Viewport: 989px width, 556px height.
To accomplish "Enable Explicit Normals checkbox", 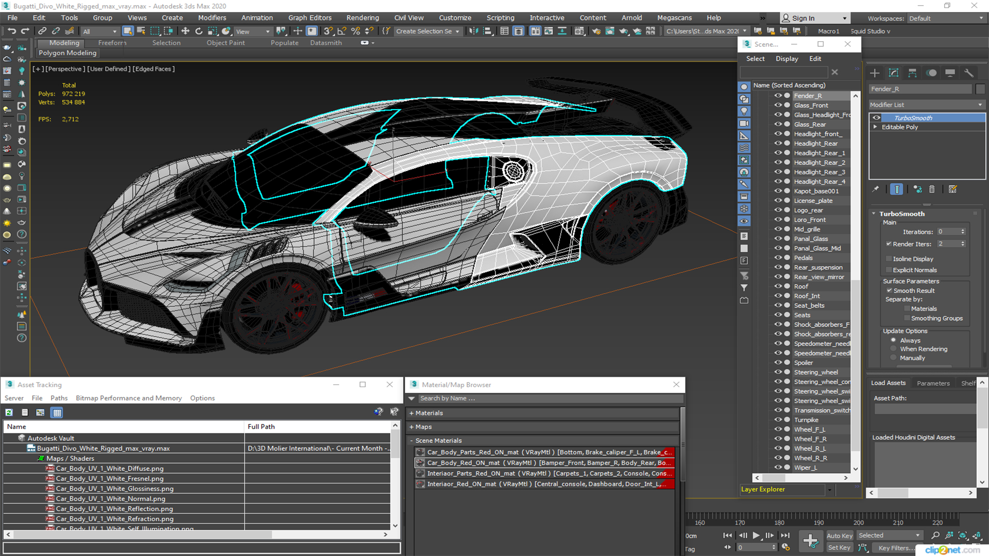I will (x=889, y=270).
